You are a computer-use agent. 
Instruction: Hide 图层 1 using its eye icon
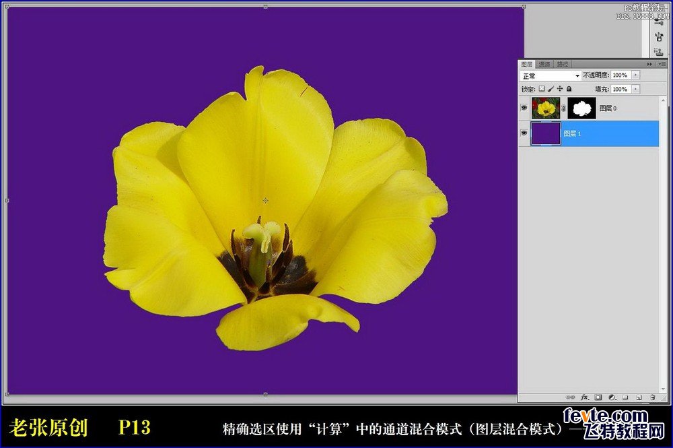524,133
